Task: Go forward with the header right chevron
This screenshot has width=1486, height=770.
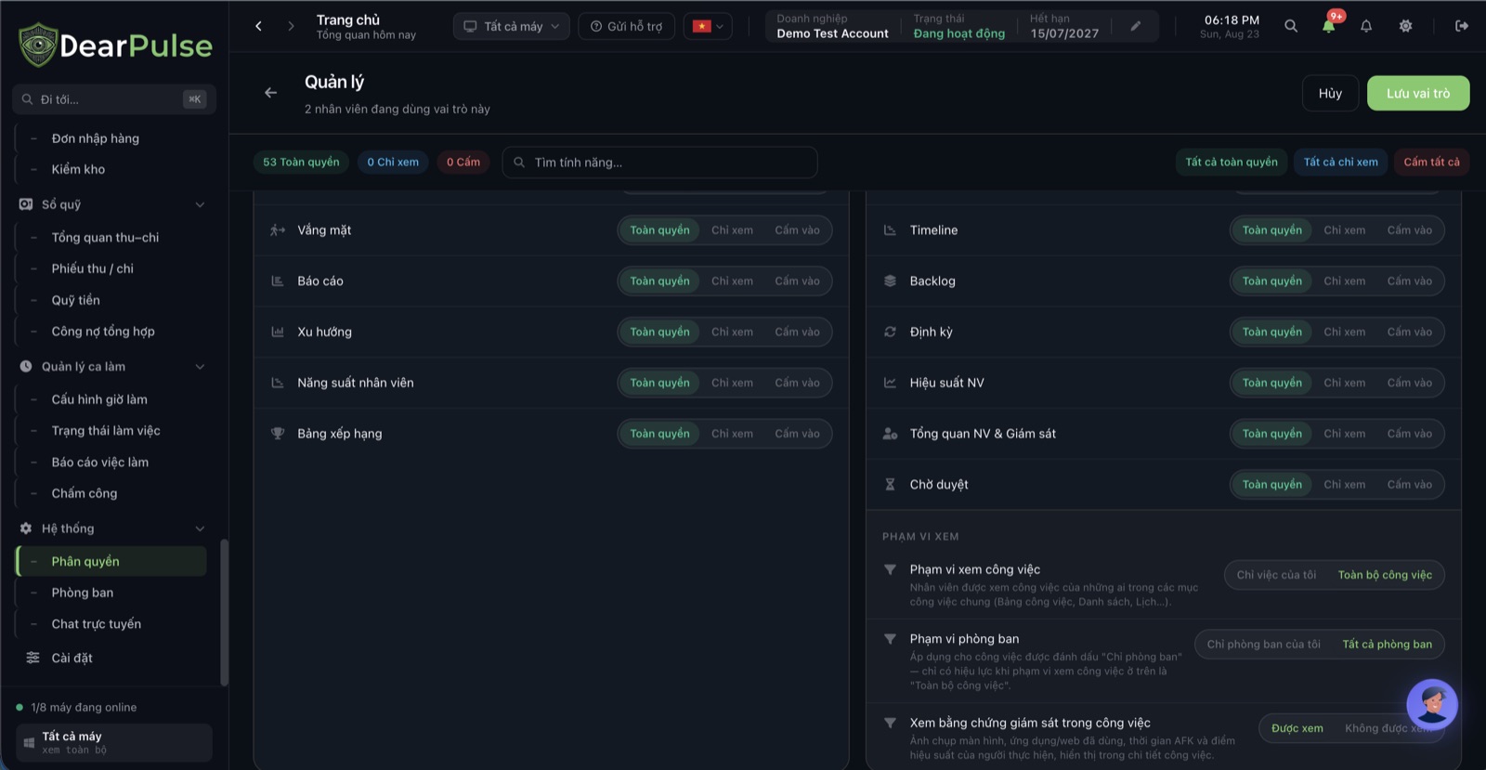Action: (291, 26)
